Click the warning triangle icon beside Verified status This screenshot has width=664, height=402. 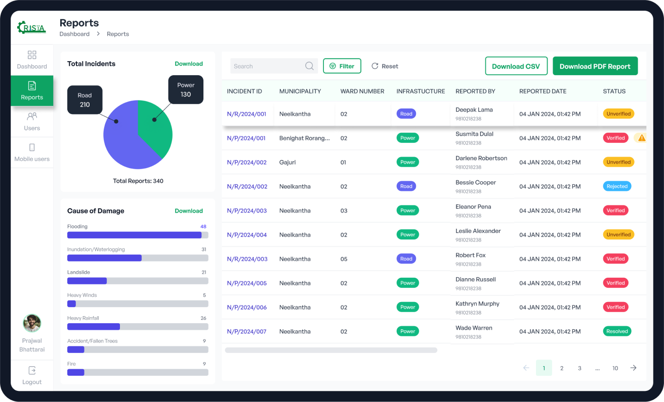click(641, 138)
